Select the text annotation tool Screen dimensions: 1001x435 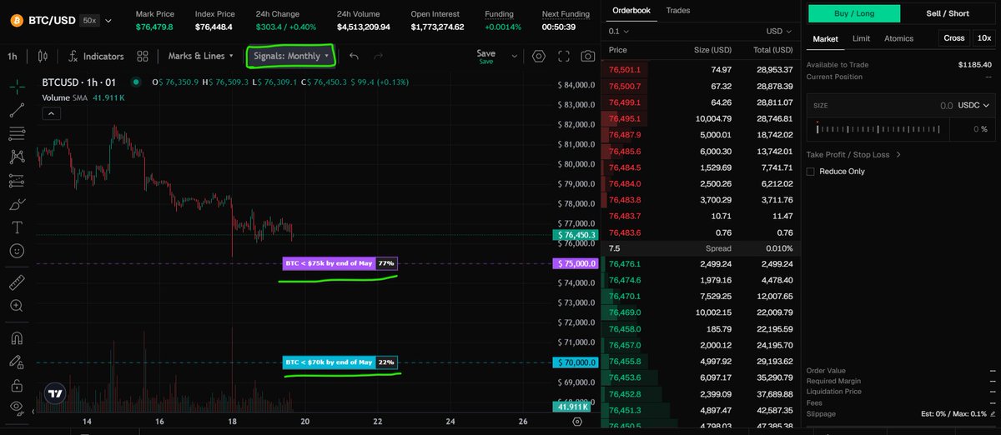[x=17, y=227]
